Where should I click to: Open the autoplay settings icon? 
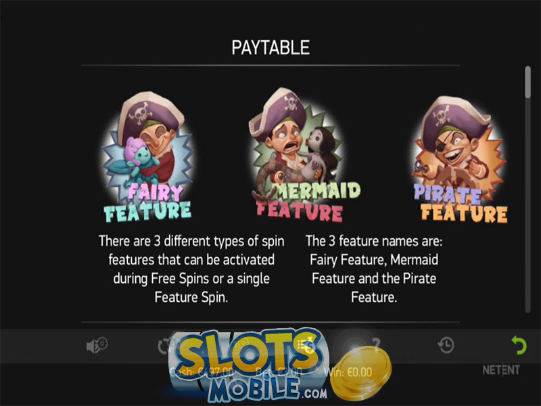click(x=166, y=346)
